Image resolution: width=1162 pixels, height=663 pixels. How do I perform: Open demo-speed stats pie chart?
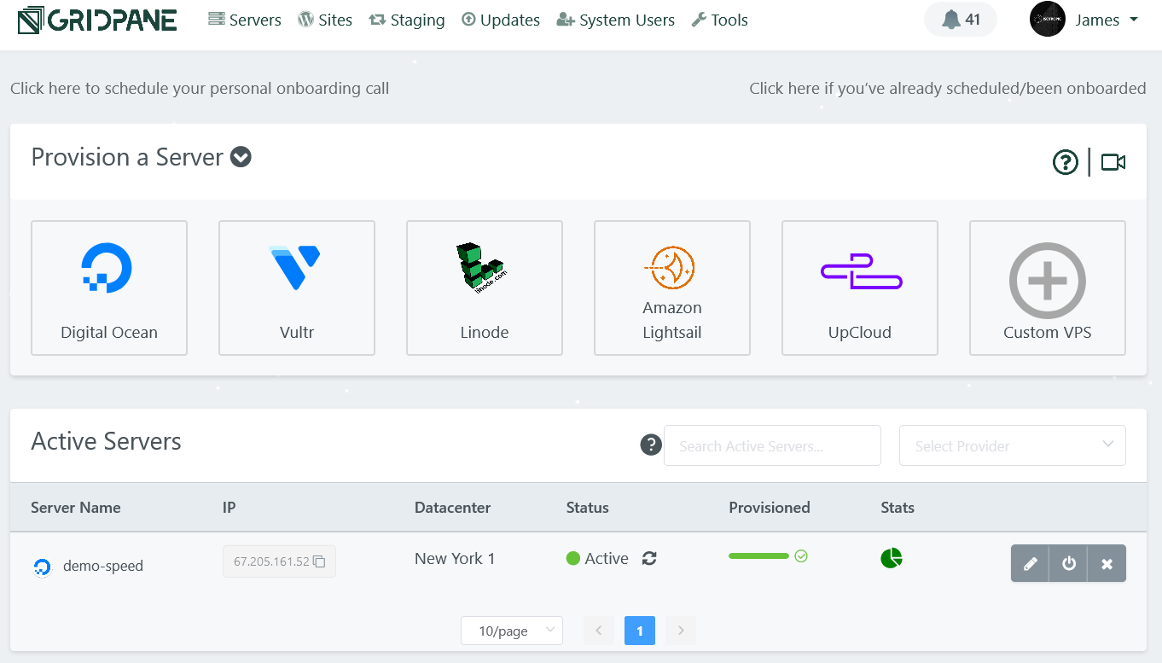(x=892, y=558)
